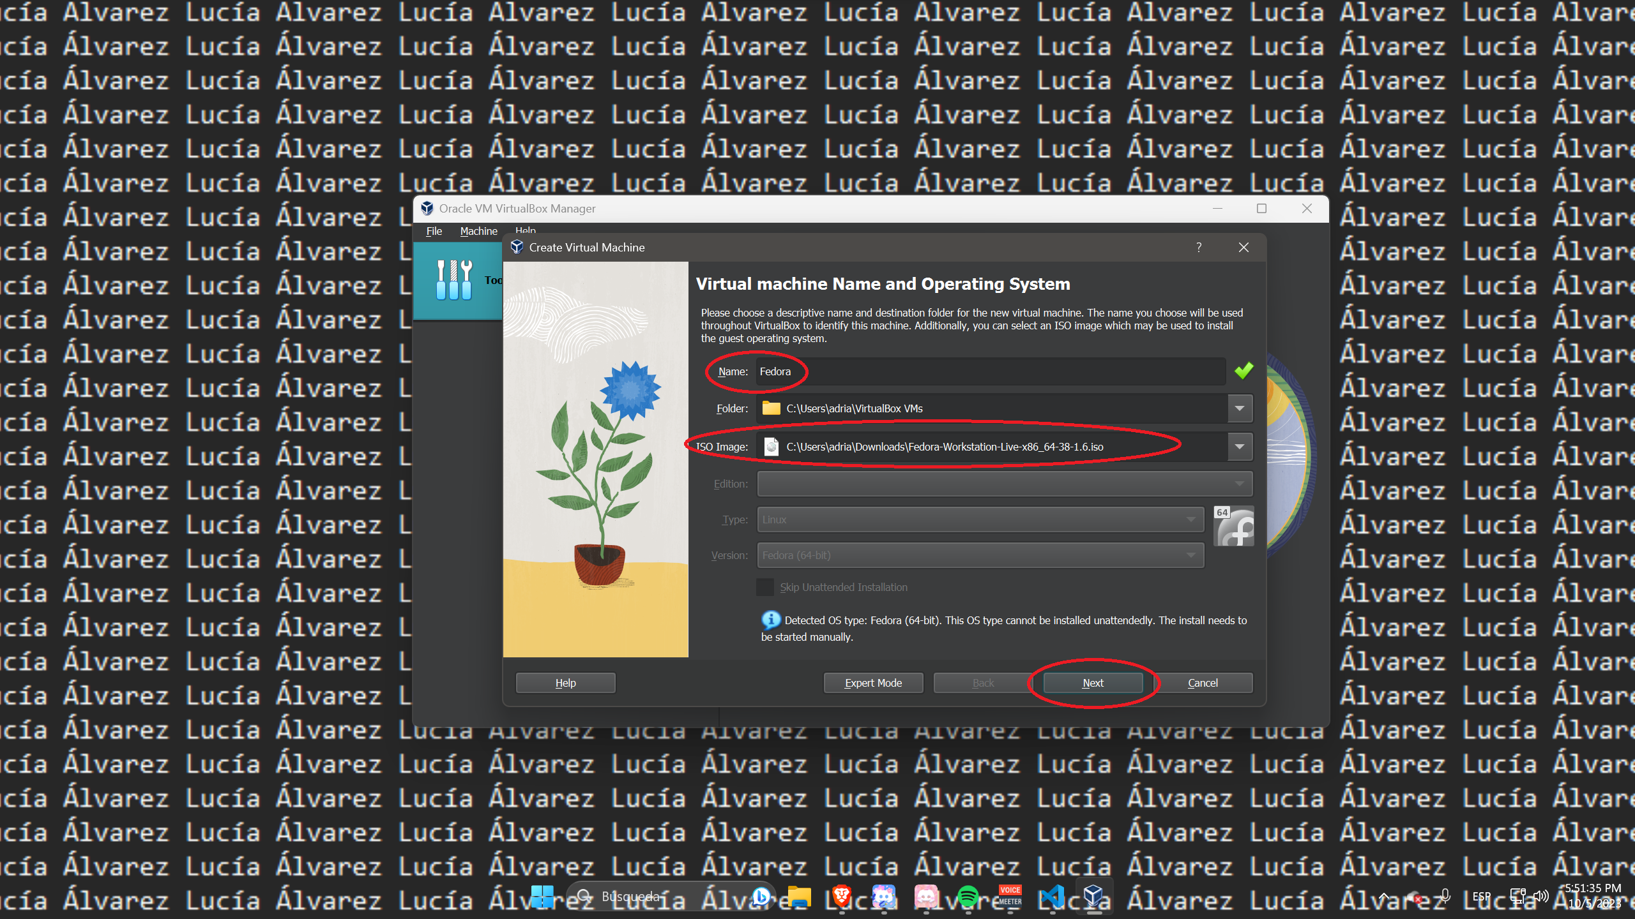Click the blue information icon near Detected OS
This screenshot has width=1635, height=919.
[771, 620]
